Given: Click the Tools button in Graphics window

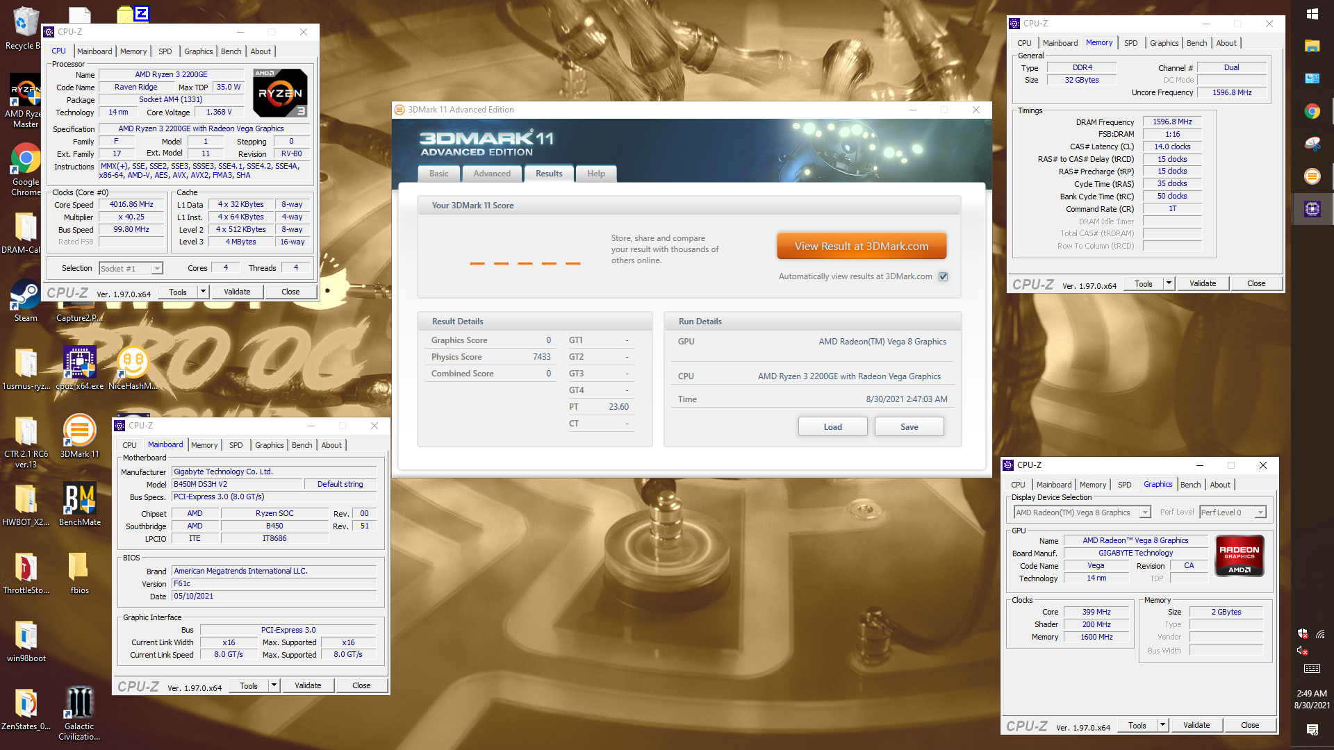Looking at the screenshot, I should [x=1137, y=725].
